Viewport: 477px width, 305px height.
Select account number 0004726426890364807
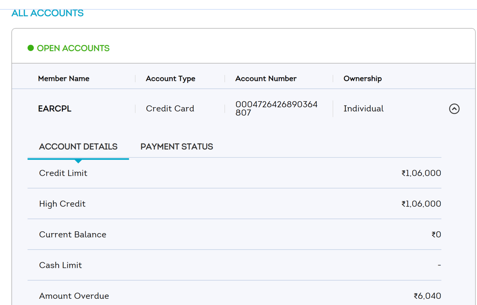(x=276, y=108)
